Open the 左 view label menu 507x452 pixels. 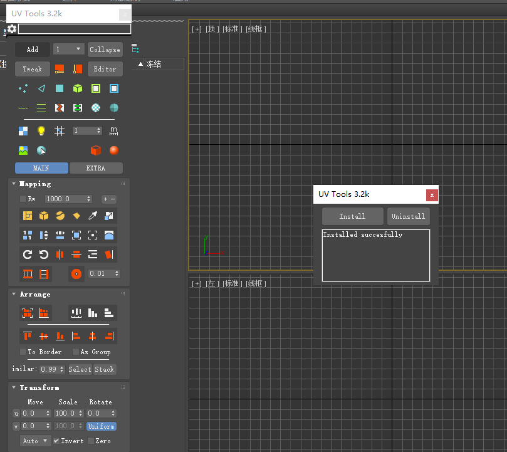coord(212,284)
